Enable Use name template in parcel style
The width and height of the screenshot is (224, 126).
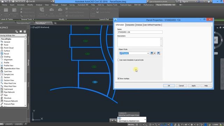pos(118,60)
